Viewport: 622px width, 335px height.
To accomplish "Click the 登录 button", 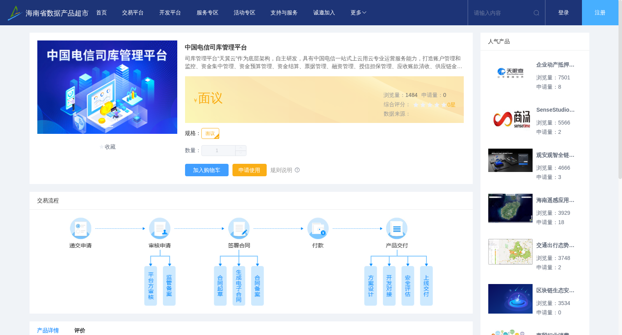I will point(564,13).
